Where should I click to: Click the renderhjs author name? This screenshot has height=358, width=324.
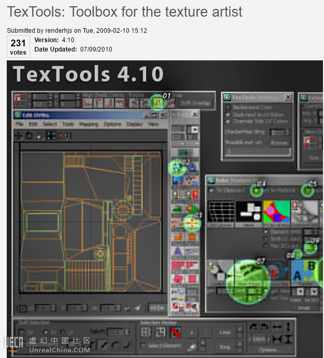[59, 31]
